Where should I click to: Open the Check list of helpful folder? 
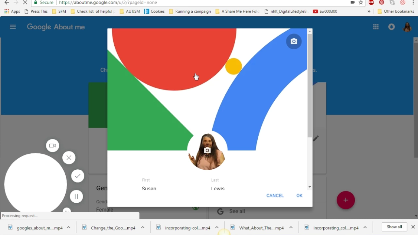tap(93, 11)
